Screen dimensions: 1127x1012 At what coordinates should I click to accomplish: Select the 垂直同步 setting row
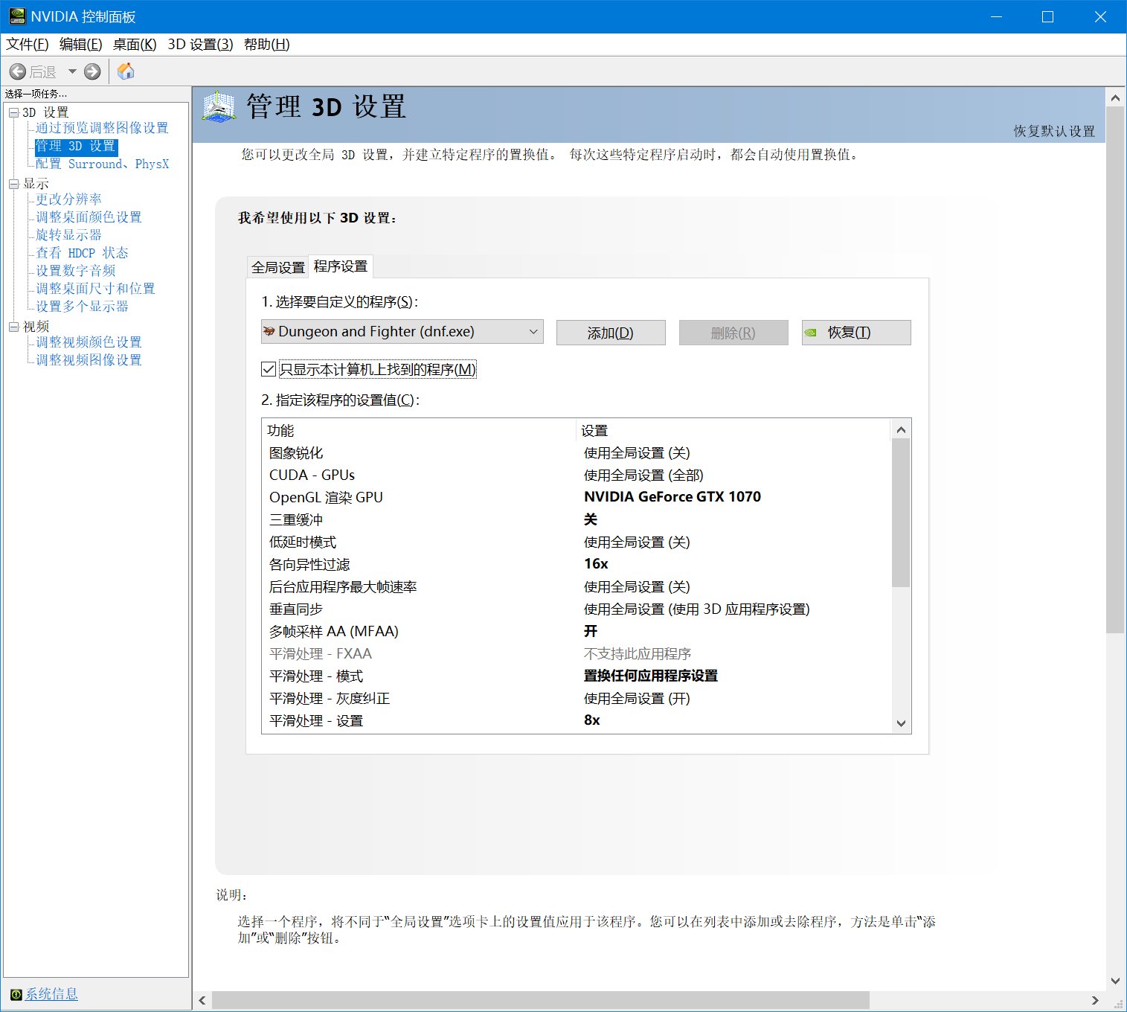coord(577,609)
